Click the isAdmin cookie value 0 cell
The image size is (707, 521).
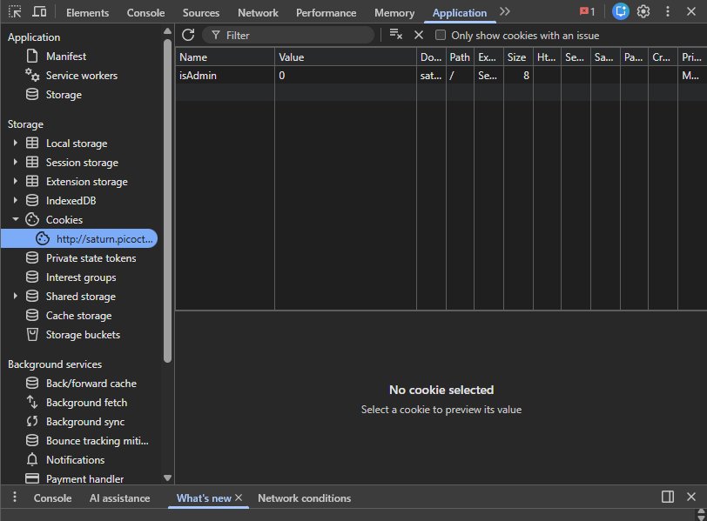click(346, 75)
